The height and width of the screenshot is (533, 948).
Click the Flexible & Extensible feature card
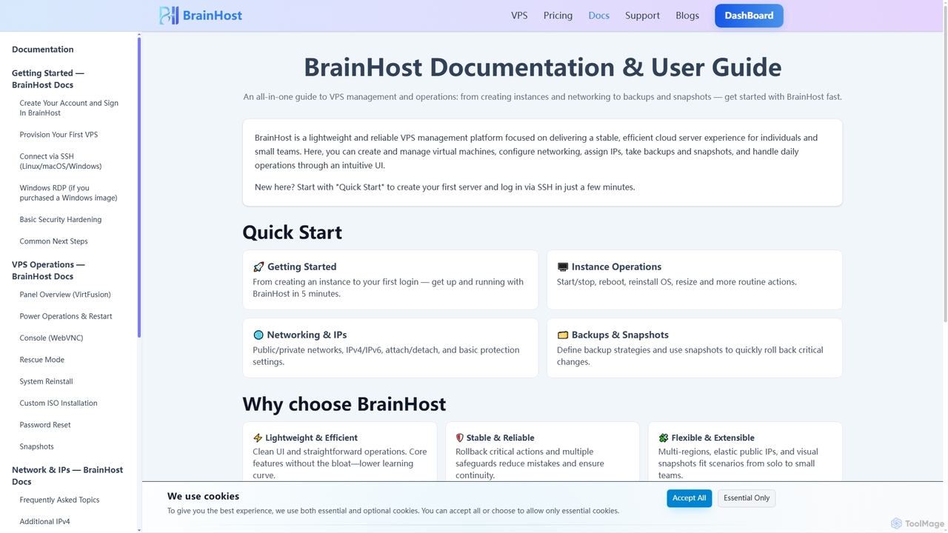[x=745, y=453]
